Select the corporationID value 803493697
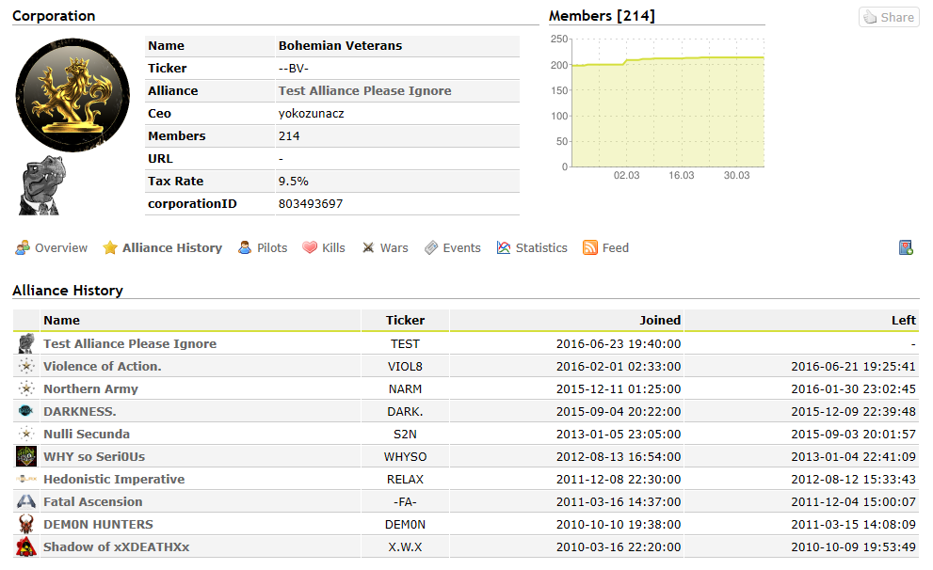Image resolution: width=933 pixels, height=570 pixels. (311, 204)
